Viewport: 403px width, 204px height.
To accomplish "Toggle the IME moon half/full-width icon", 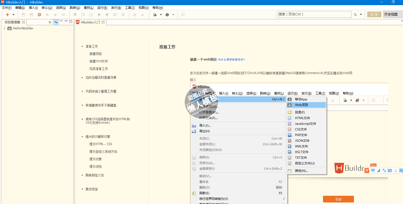I will pos(379,170).
